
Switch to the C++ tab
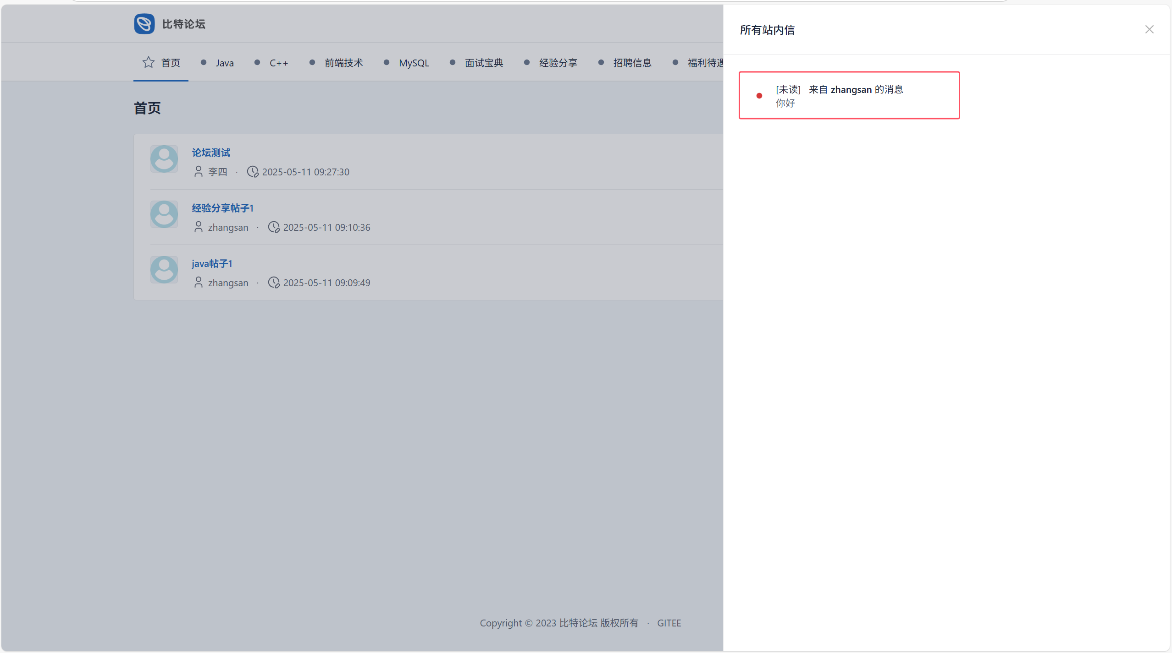pyautogui.click(x=278, y=63)
